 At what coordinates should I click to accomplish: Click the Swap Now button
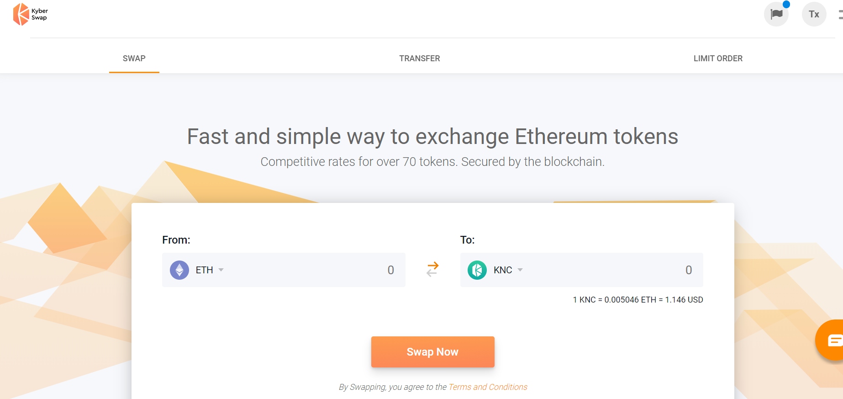coord(433,352)
